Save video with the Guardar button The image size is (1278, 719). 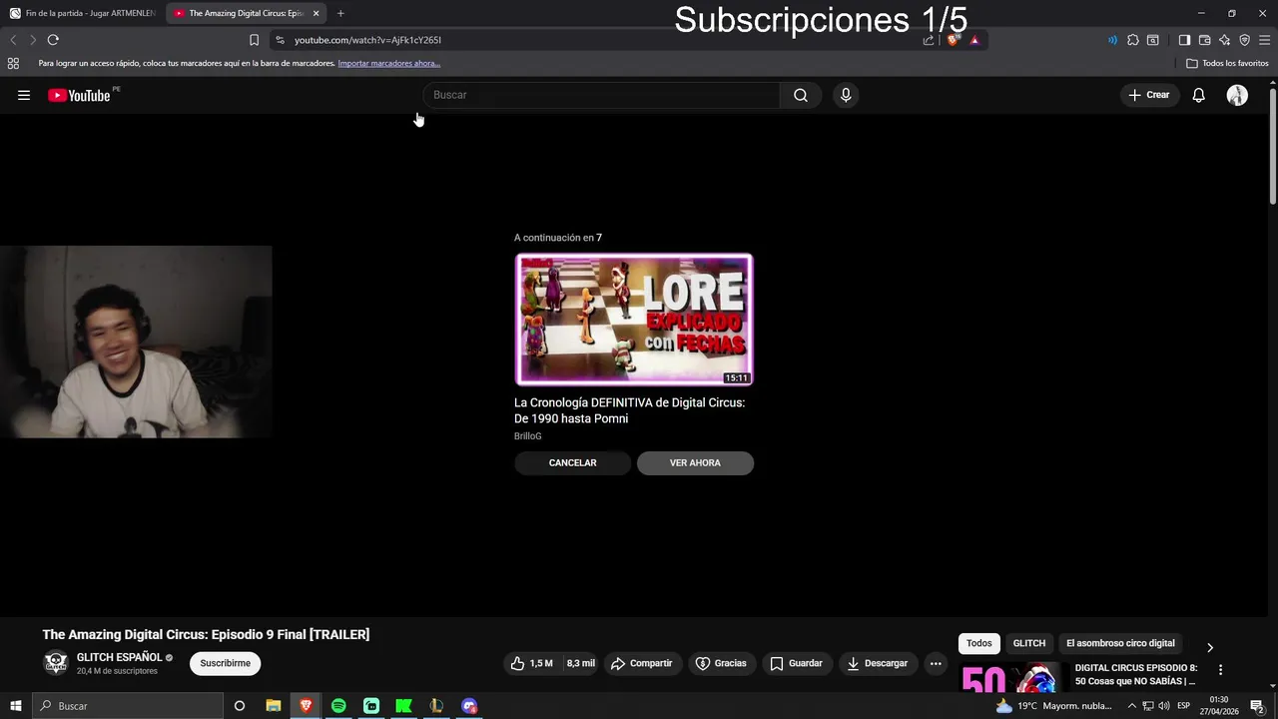pyautogui.click(x=796, y=663)
